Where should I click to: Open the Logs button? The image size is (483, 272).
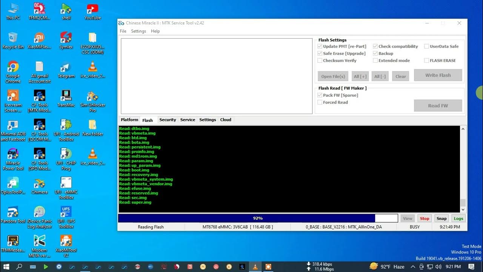(x=458, y=218)
